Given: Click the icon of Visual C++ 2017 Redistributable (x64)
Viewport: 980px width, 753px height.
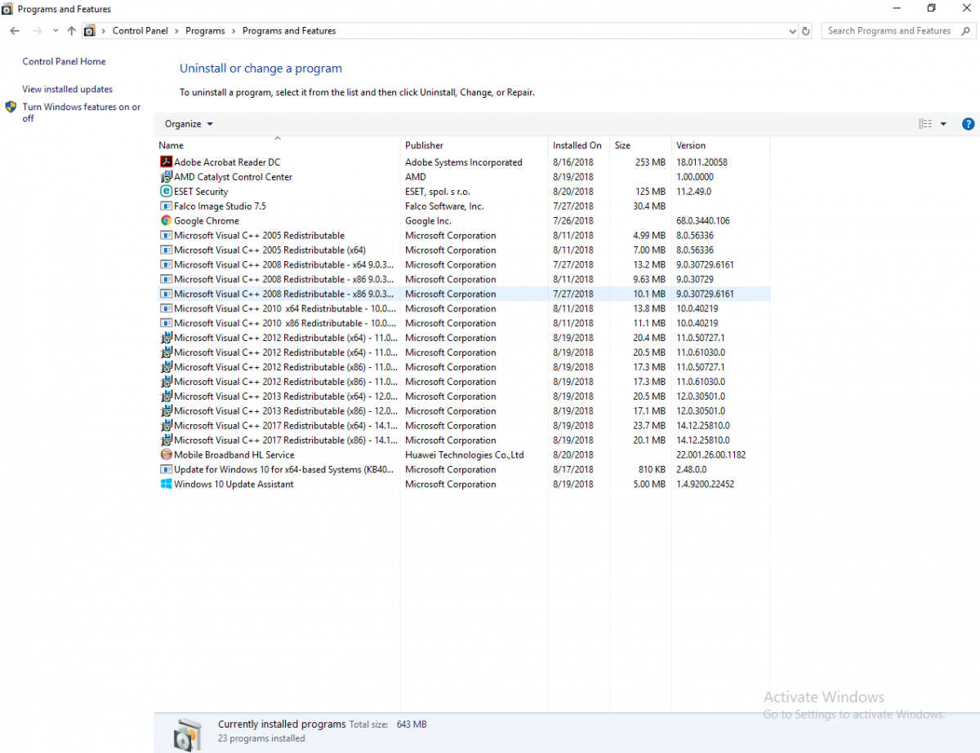Looking at the screenshot, I should [167, 426].
